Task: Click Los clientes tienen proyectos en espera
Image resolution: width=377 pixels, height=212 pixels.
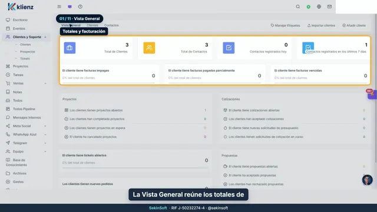Action: pos(135,128)
